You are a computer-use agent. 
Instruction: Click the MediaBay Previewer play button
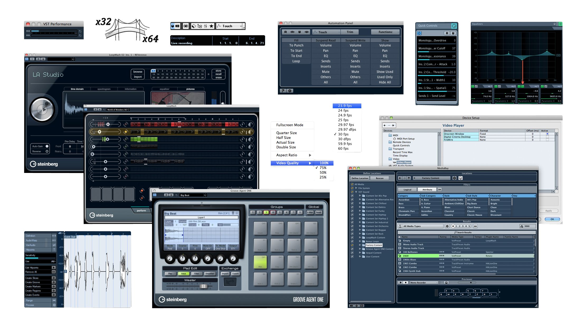tap(401, 282)
